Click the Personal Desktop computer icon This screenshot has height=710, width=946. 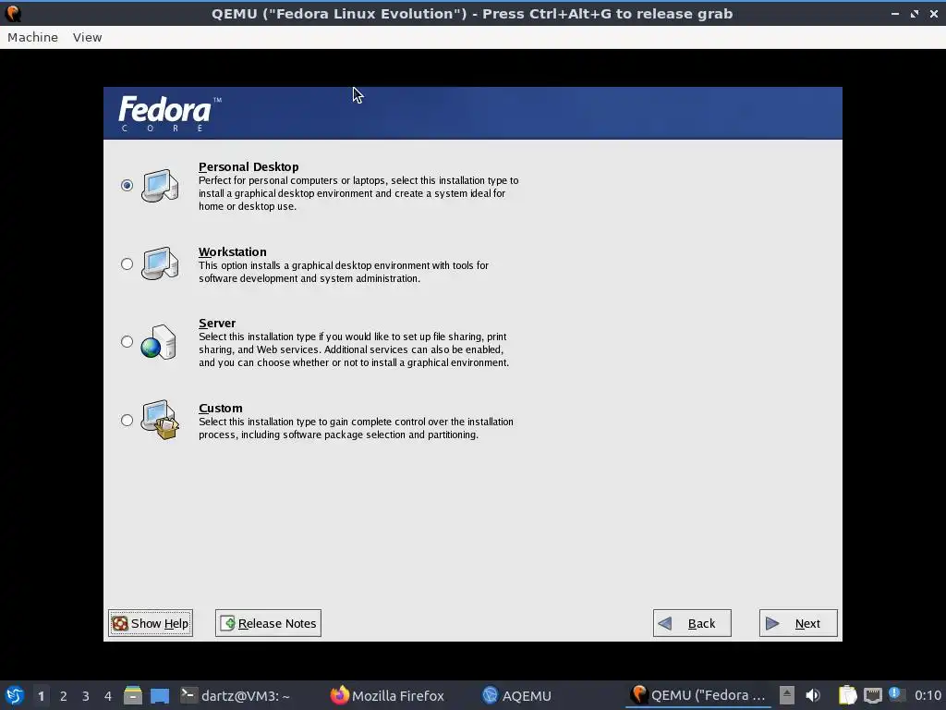click(160, 185)
